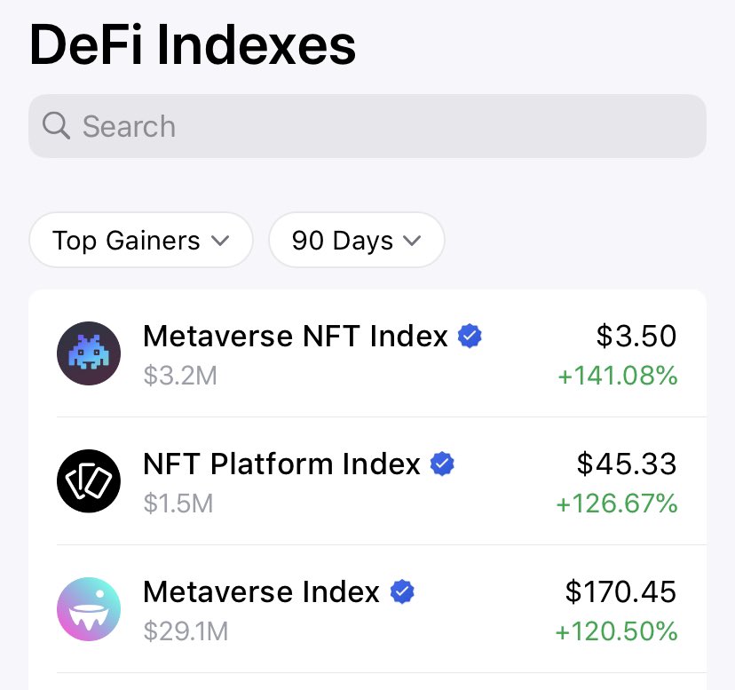Click the +126.67% gain value
This screenshot has height=690, width=735.
[617, 504]
